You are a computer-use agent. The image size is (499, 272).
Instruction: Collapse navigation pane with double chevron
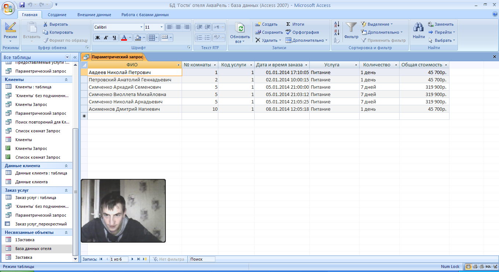(75, 57)
